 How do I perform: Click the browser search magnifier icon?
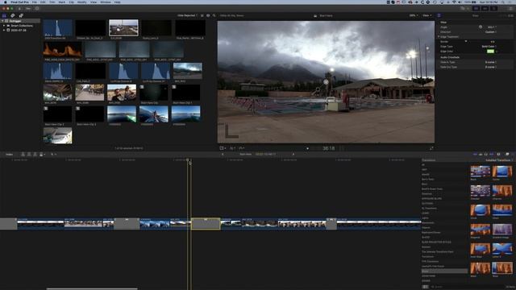coord(214,15)
